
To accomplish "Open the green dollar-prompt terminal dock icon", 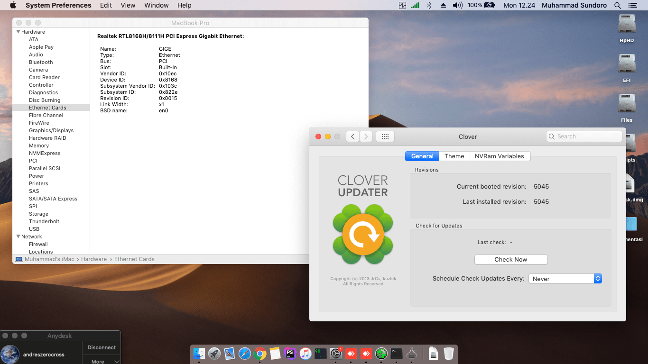I will click(320, 353).
